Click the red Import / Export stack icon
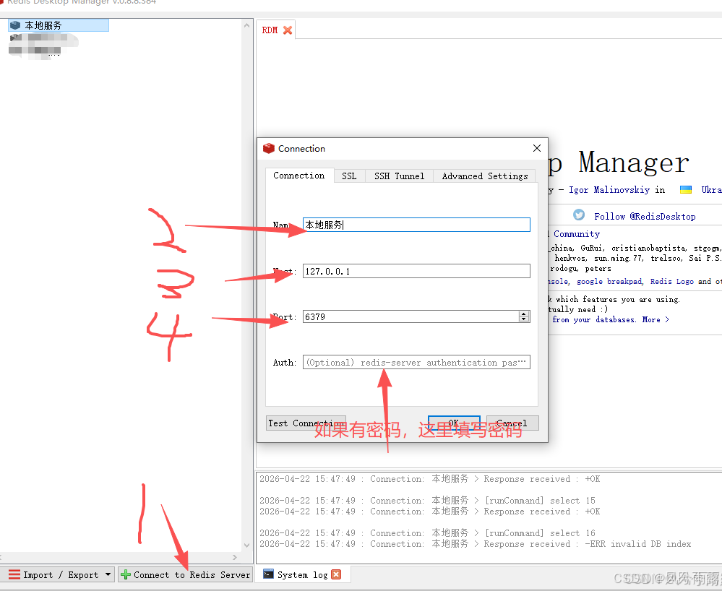 tap(14, 574)
